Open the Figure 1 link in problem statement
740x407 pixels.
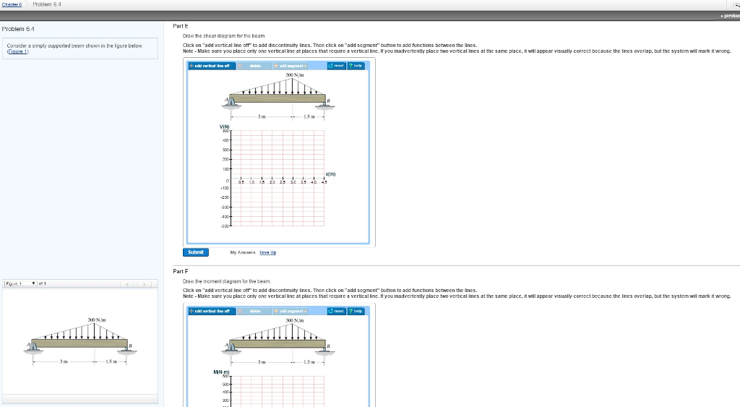18,51
